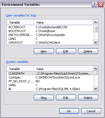This screenshot has width=105, height=118.
Task: Click the help question mark button
Action: 94,4
